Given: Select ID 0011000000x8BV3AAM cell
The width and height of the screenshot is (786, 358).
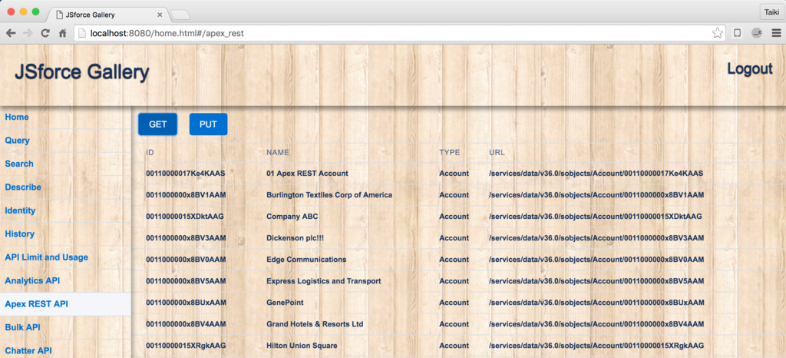Looking at the screenshot, I should 186,238.
